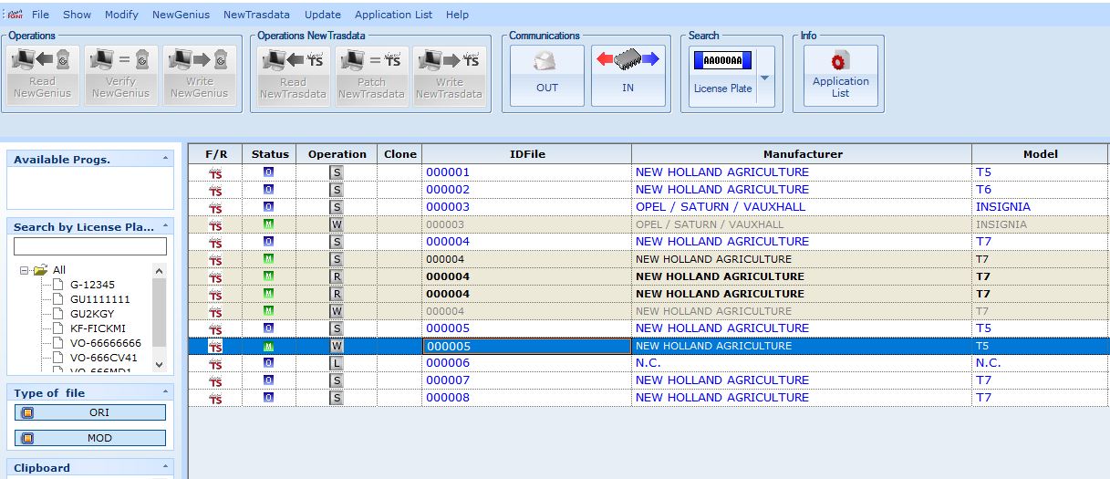
Task: Sort by the Model column header
Action: pyautogui.click(x=1040, y=154)
